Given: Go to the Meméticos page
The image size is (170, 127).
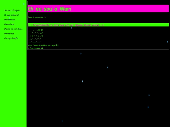Looking at the screenshot, I should [9, 20].
